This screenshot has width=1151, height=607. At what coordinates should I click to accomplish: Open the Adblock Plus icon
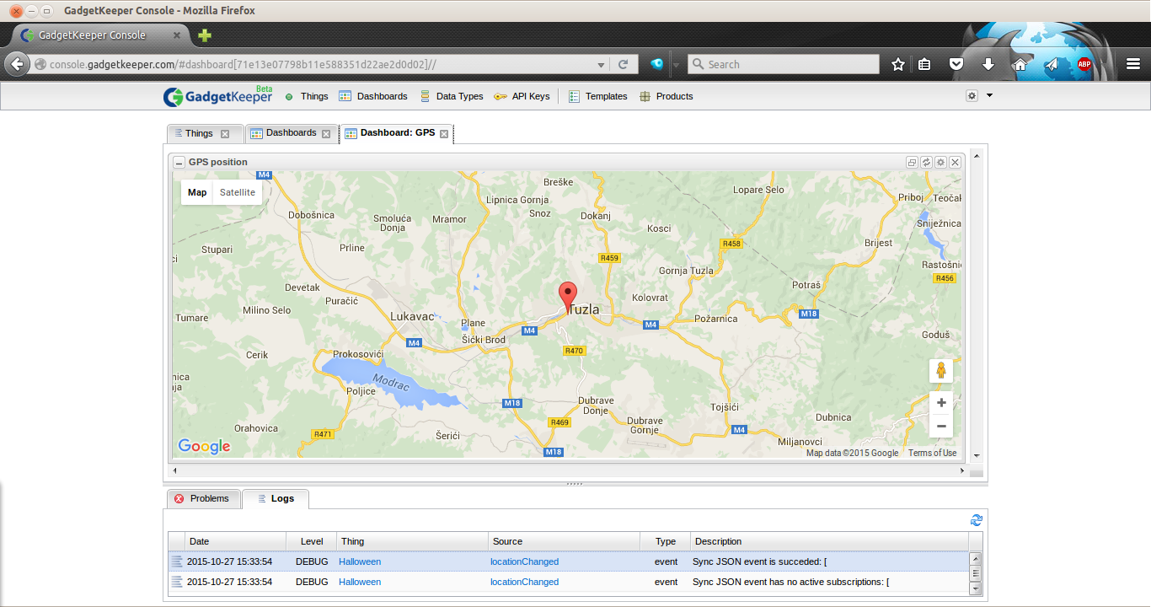1084,64
